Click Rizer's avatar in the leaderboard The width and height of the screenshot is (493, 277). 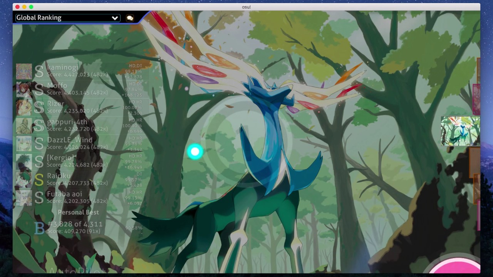click(x=24, y=108)
